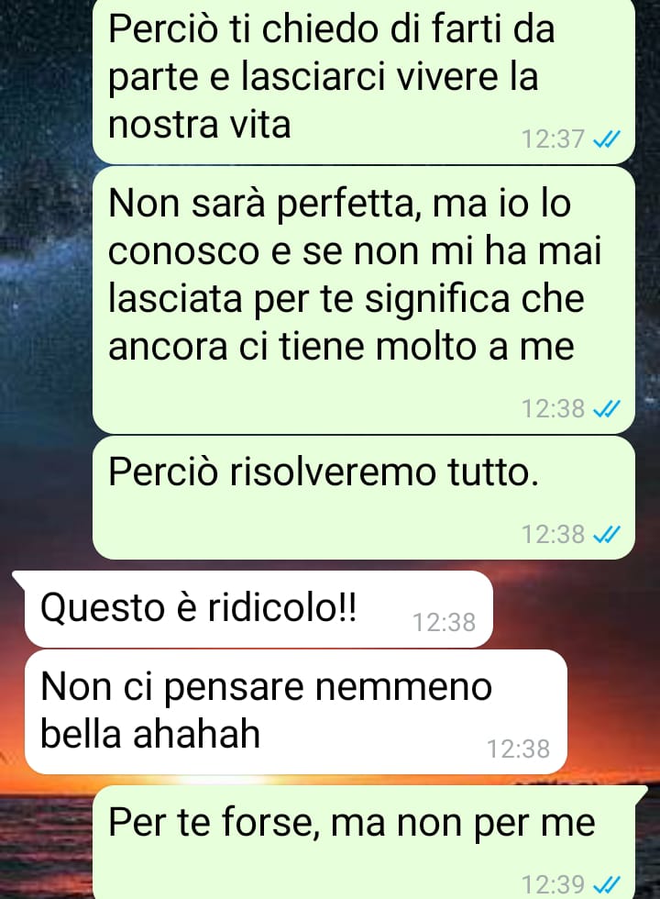Image resolution: width=660 pixels, height=899 pixels.
Task: Tap the read-receipt checkmarks at 12:37
Action: coord(606,139)
